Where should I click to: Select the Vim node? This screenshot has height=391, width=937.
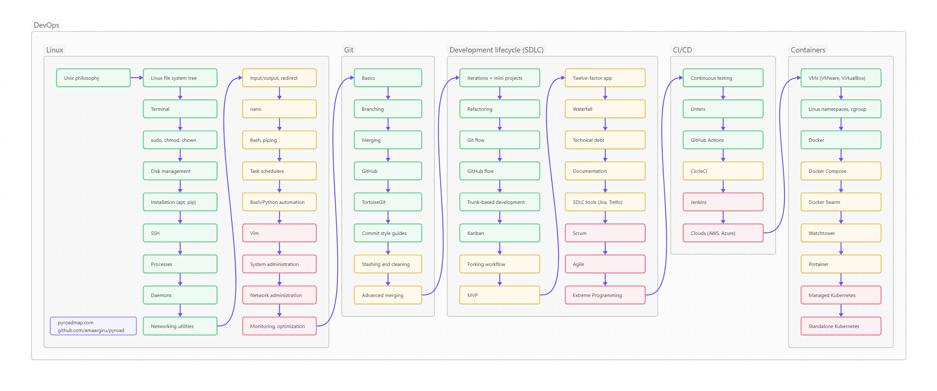point(279,233)
